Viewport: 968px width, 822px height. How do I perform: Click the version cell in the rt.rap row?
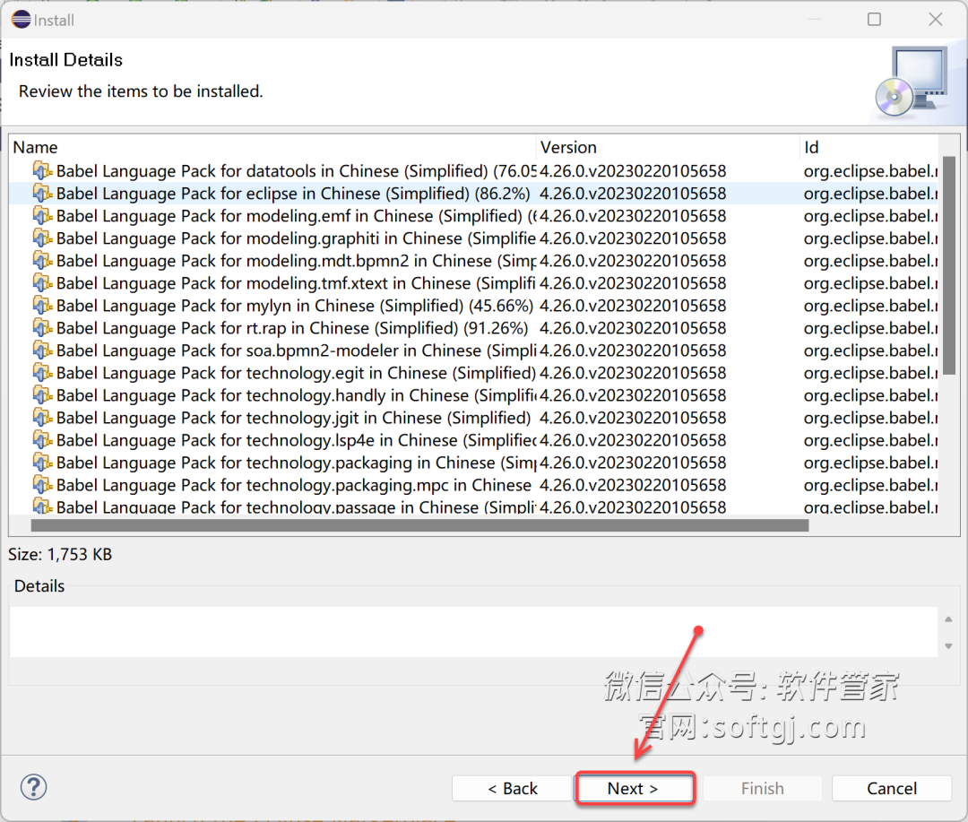coord(633,328)
